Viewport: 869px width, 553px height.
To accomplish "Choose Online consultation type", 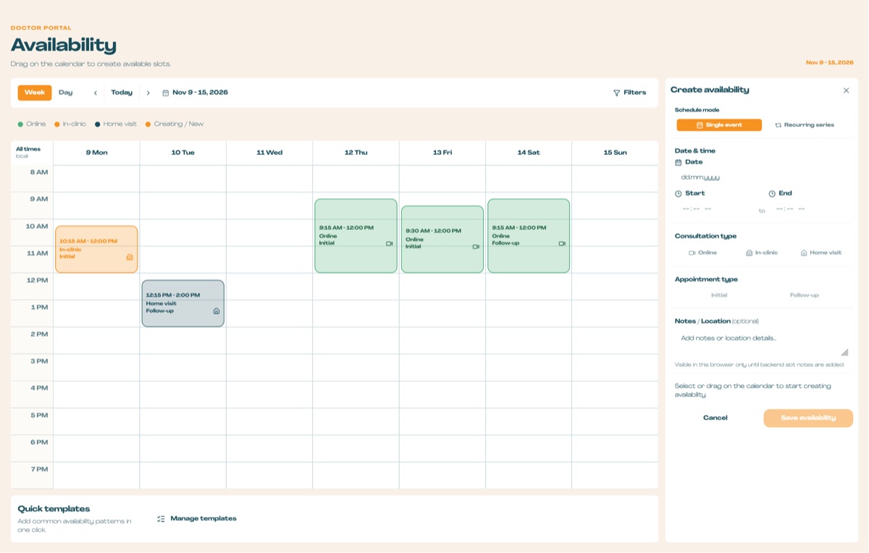I will click(x=702, y=253).
